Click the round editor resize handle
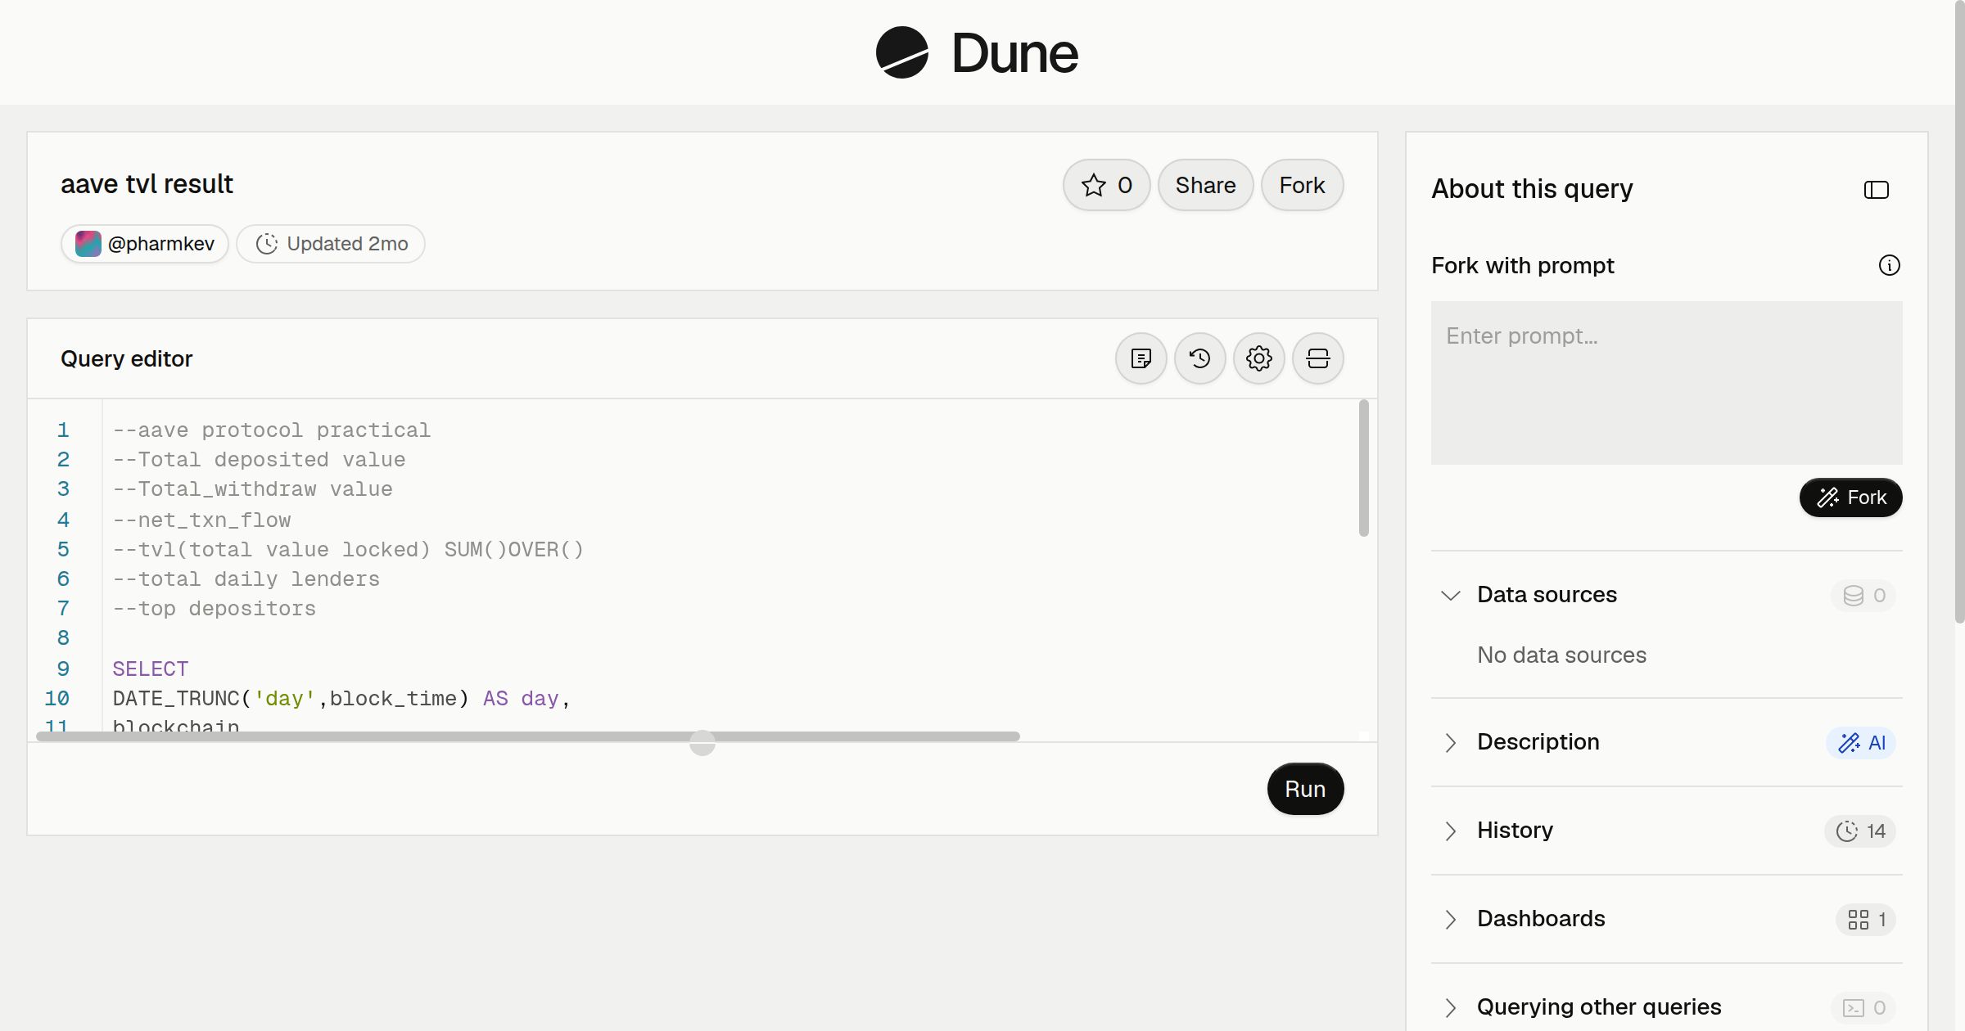This screenshot has height=1031, width=1965. pos(702,743)
